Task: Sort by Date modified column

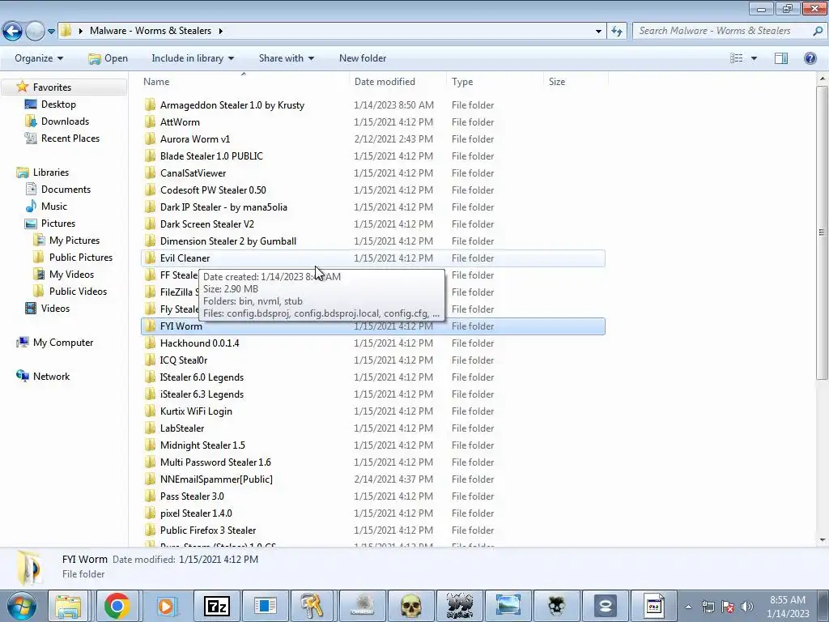Action: [397, 82]
